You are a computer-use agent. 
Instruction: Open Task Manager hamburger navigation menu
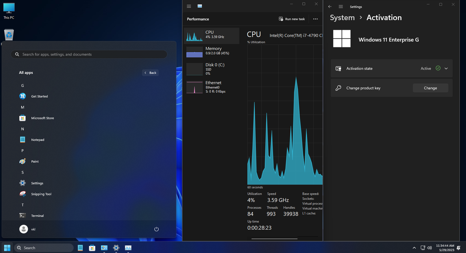(x=189, y=6)
